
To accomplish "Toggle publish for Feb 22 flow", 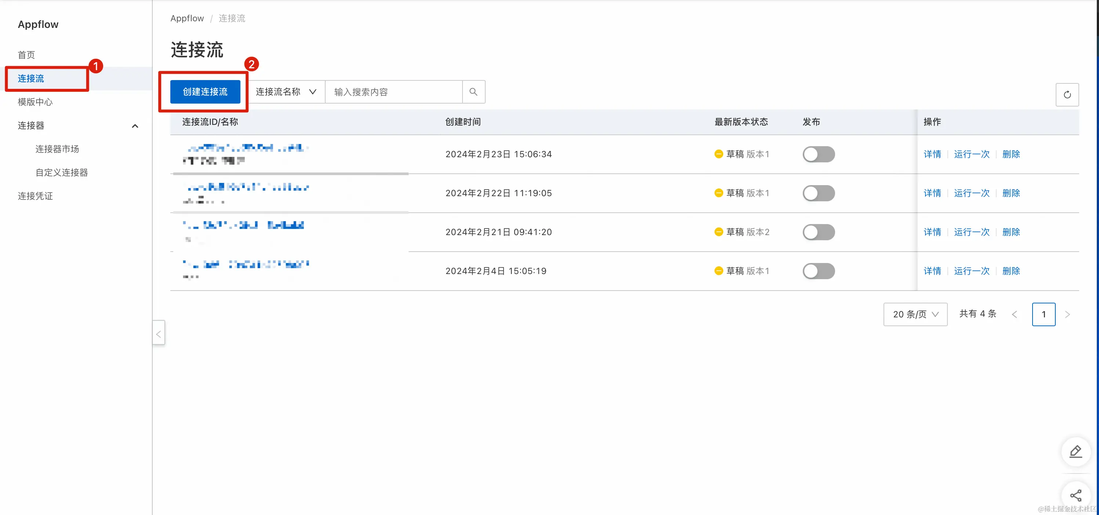I will point(818,193).
